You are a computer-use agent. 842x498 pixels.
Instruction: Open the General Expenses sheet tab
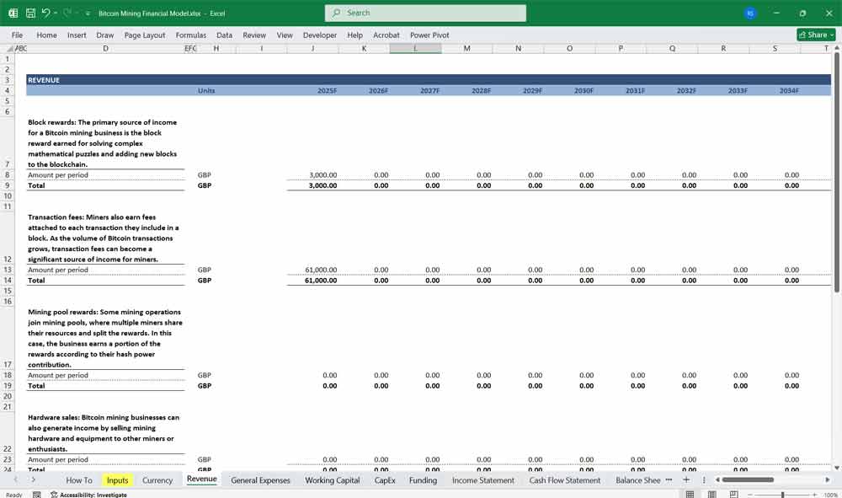[x=260, y=480]
